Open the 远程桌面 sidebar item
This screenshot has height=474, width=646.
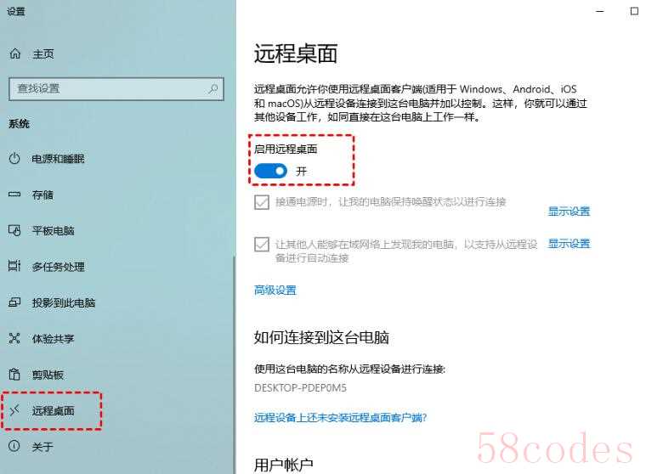click(52, 410)
